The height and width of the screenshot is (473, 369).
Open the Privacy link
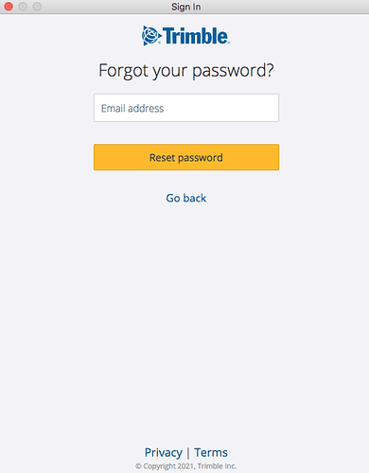[164, 452]
